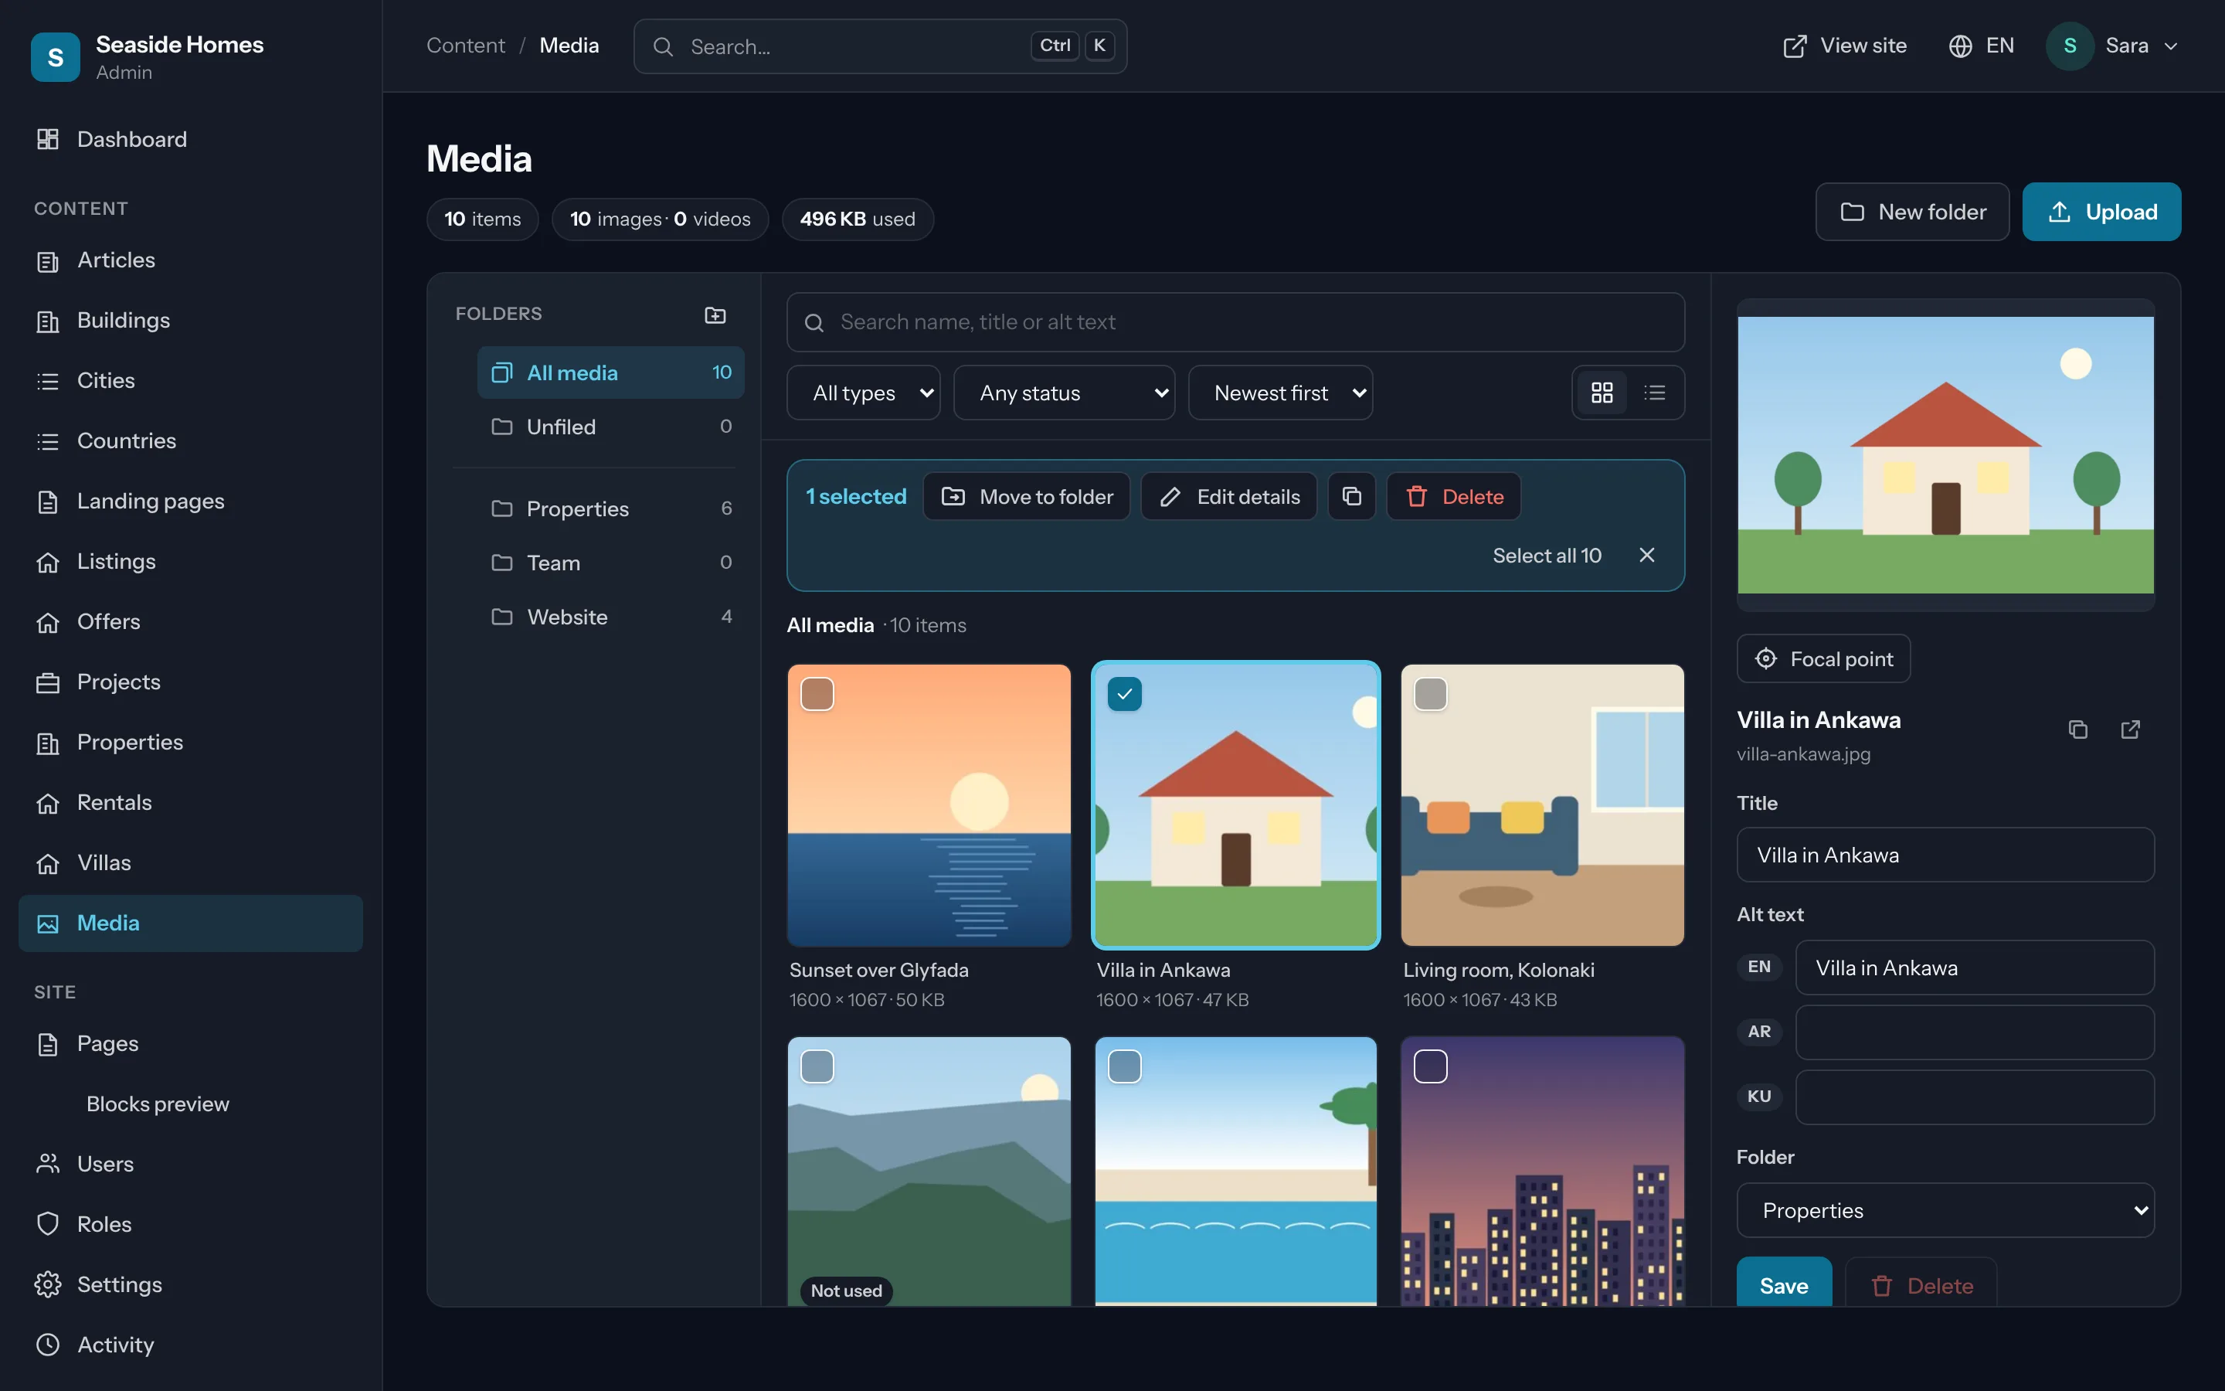Screen dimensions: 2225x1391
Task: Click Delete in the selection bar
Action: coord(1454,497)
